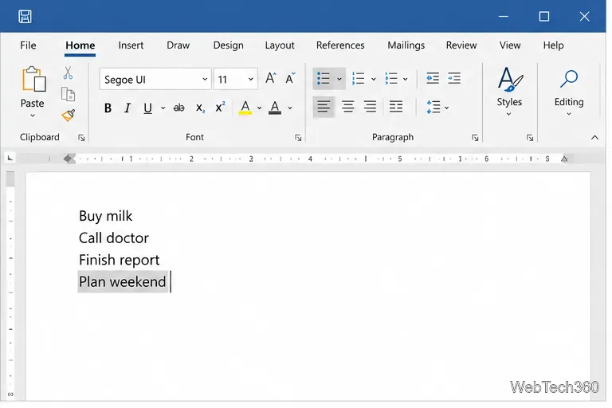Switch to the Layout tab
612x408 pixels.
[x=280, y=45]
